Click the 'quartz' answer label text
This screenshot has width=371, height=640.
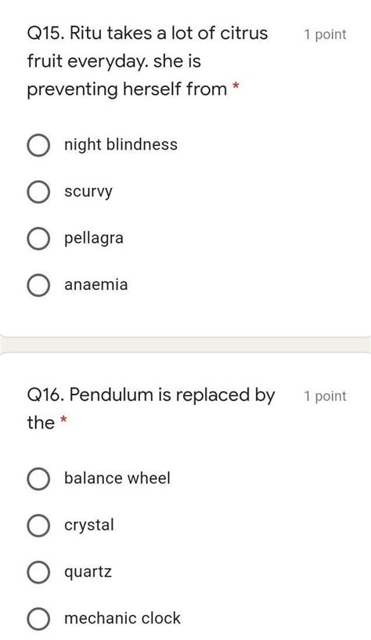88,573
